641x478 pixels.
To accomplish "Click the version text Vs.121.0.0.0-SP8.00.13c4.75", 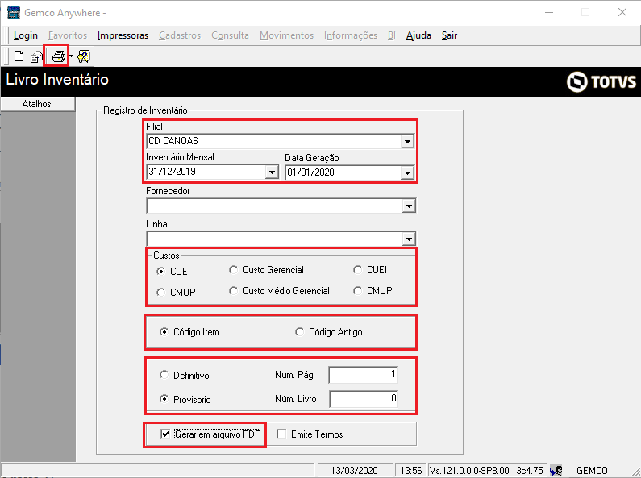I will 486,470.
